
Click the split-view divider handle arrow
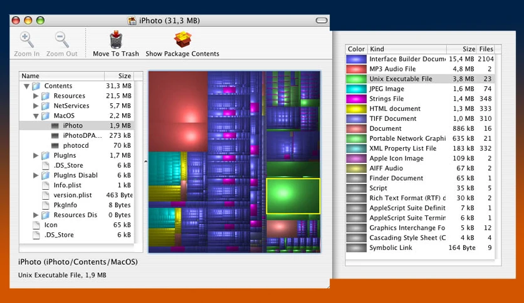click(145, 162)
